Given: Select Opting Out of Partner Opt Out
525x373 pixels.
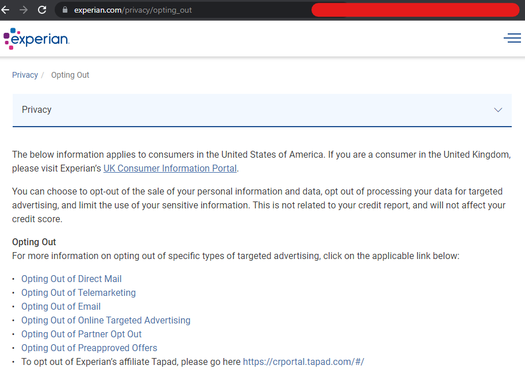Looking at the screenshot, I should pyautogui.click(x=81, y=334).
